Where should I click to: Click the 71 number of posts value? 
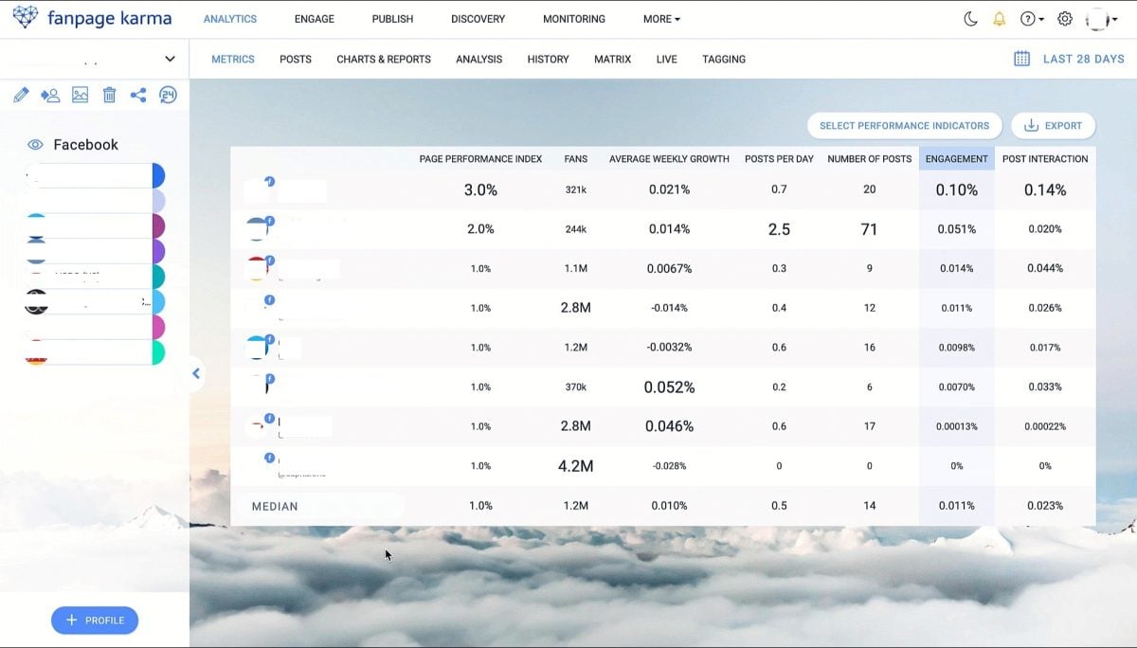click(869, 229)
